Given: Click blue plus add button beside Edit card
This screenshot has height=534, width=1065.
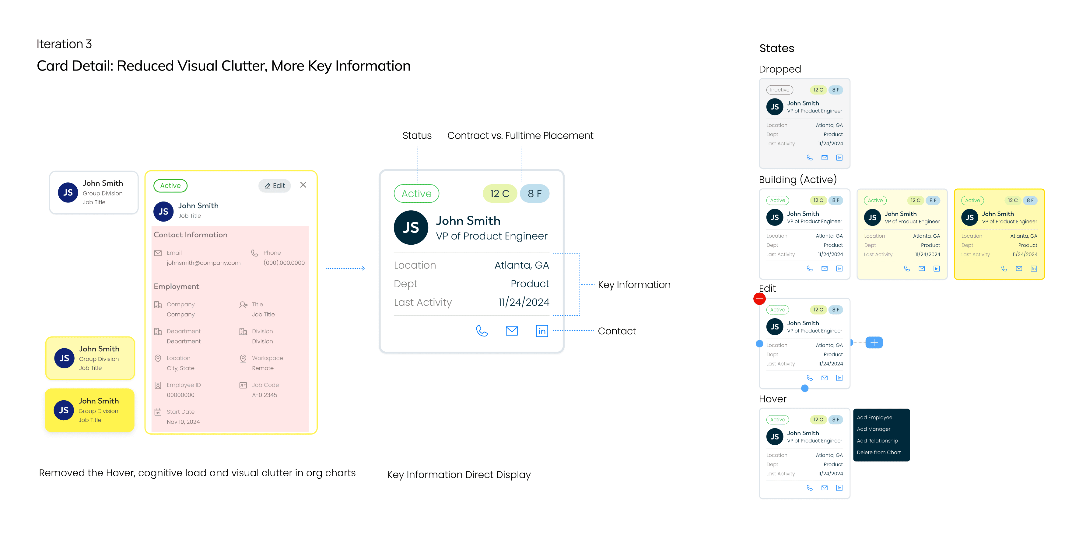Looking at the screenshot, I should (x=874, y=343).
